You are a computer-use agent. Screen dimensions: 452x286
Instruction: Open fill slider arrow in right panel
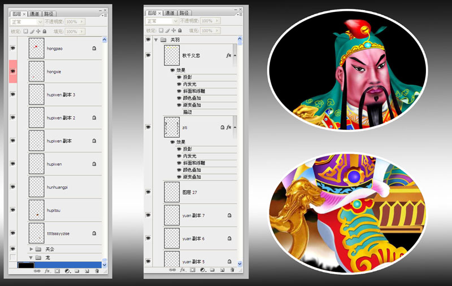pyautogui.click(x=217, y=30)
